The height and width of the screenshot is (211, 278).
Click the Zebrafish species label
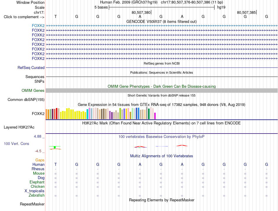[37, 195]
